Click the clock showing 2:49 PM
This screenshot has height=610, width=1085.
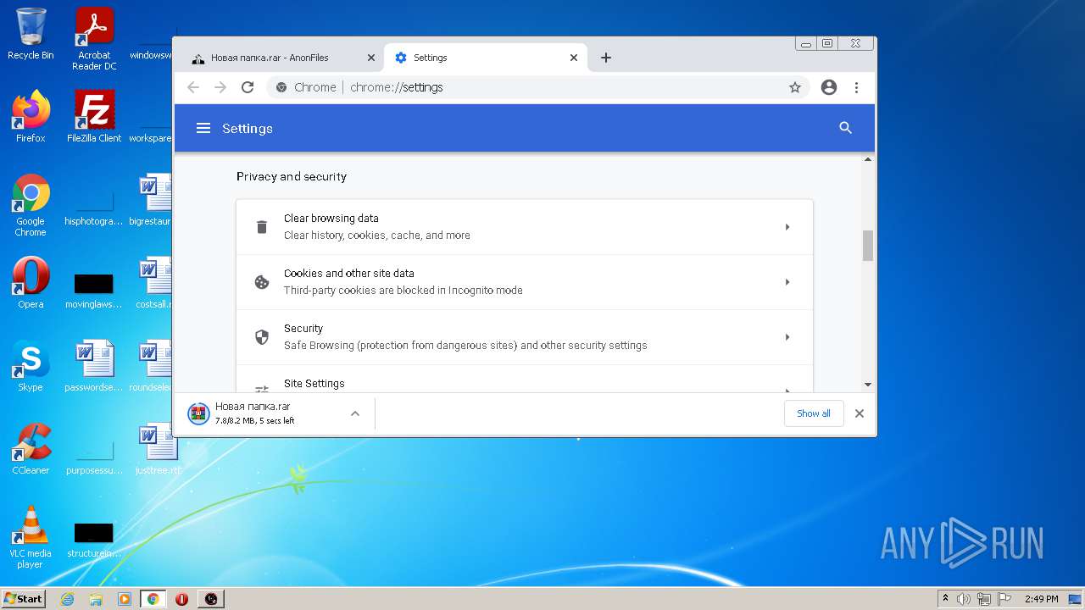point(1042,599)
